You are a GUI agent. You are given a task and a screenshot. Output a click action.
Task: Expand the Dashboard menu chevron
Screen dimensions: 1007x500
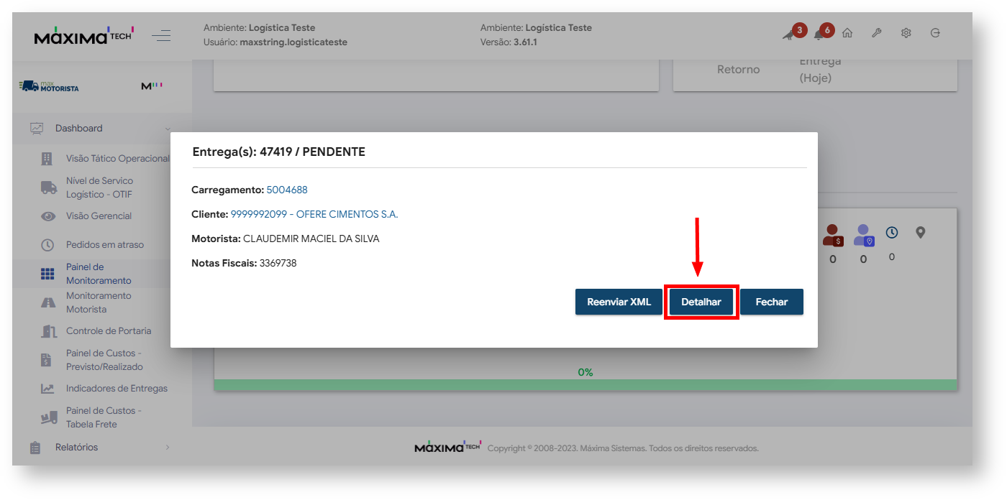pyautogui.click(x=168, y=129)
